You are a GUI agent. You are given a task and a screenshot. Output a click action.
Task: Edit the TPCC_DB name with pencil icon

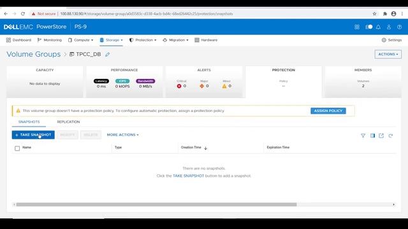pyautogui.click(x=107, y=54)
